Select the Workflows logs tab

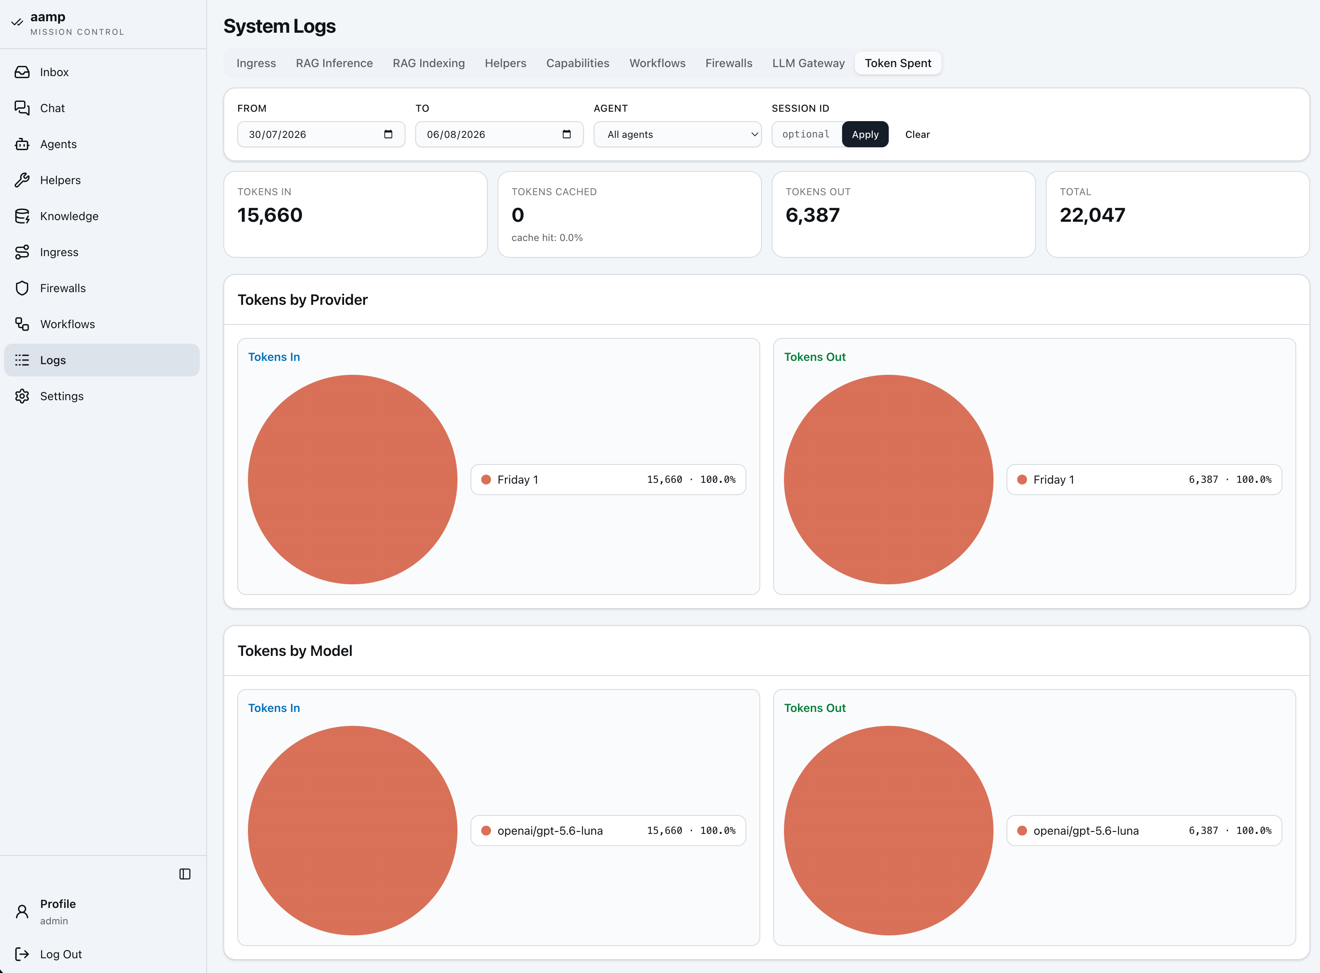point(658,63)
